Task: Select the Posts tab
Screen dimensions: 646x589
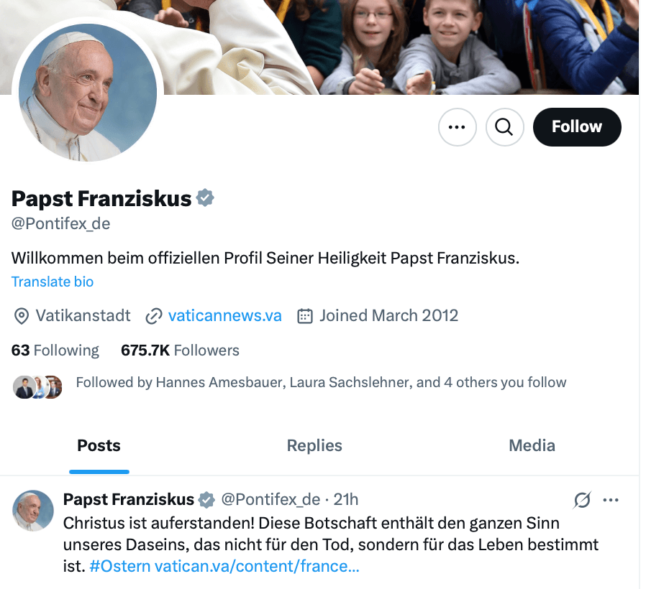Action: pyautogui.click(x=99, y=445)
